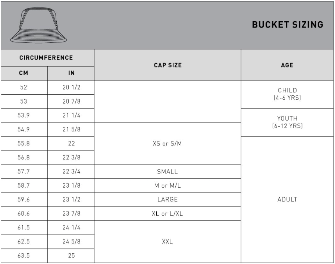
Task: Select the LARGE cap size cell
Action: click(x=168, y=200)
